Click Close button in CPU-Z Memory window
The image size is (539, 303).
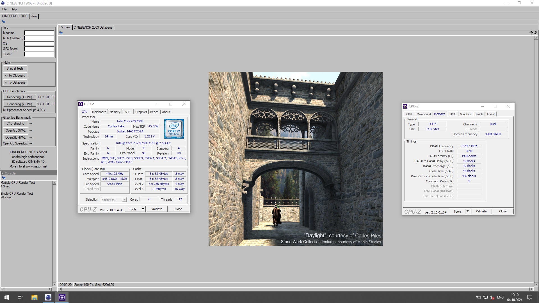[503, 211]
